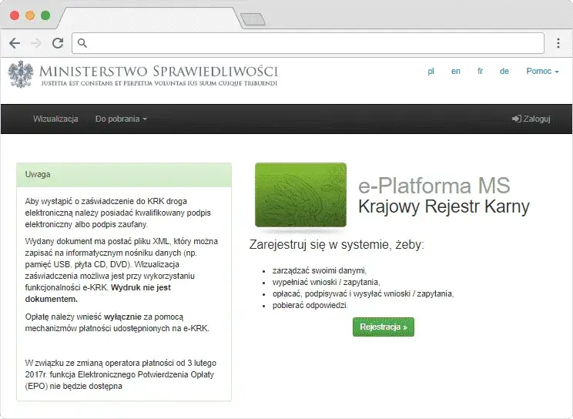The width and height of the screenshot is (573, 419).
Task: Switch language to Polish (pl)
Action: coord(431,71)
